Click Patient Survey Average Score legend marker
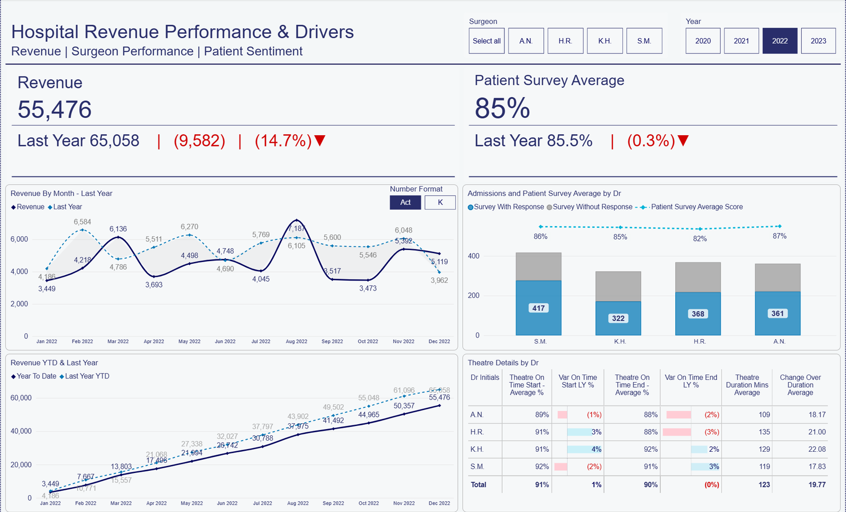This screenshot has height=512, width=846. [x=643, y=207]
